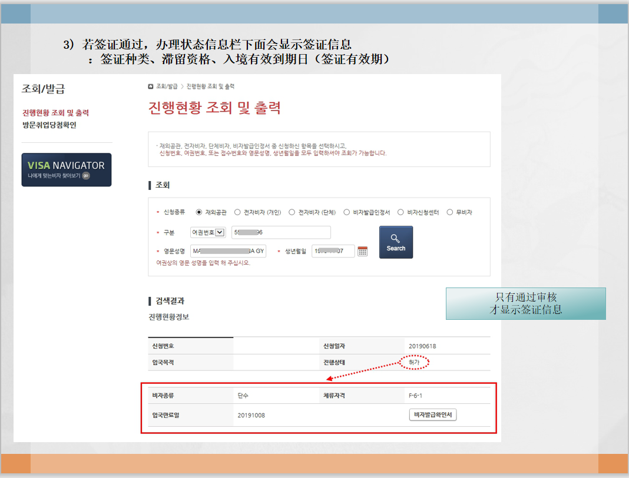Open 진행현황 조회 및 출력 sidebar menu
Screen dimensions: 629x478
click(x=55, y=113)
